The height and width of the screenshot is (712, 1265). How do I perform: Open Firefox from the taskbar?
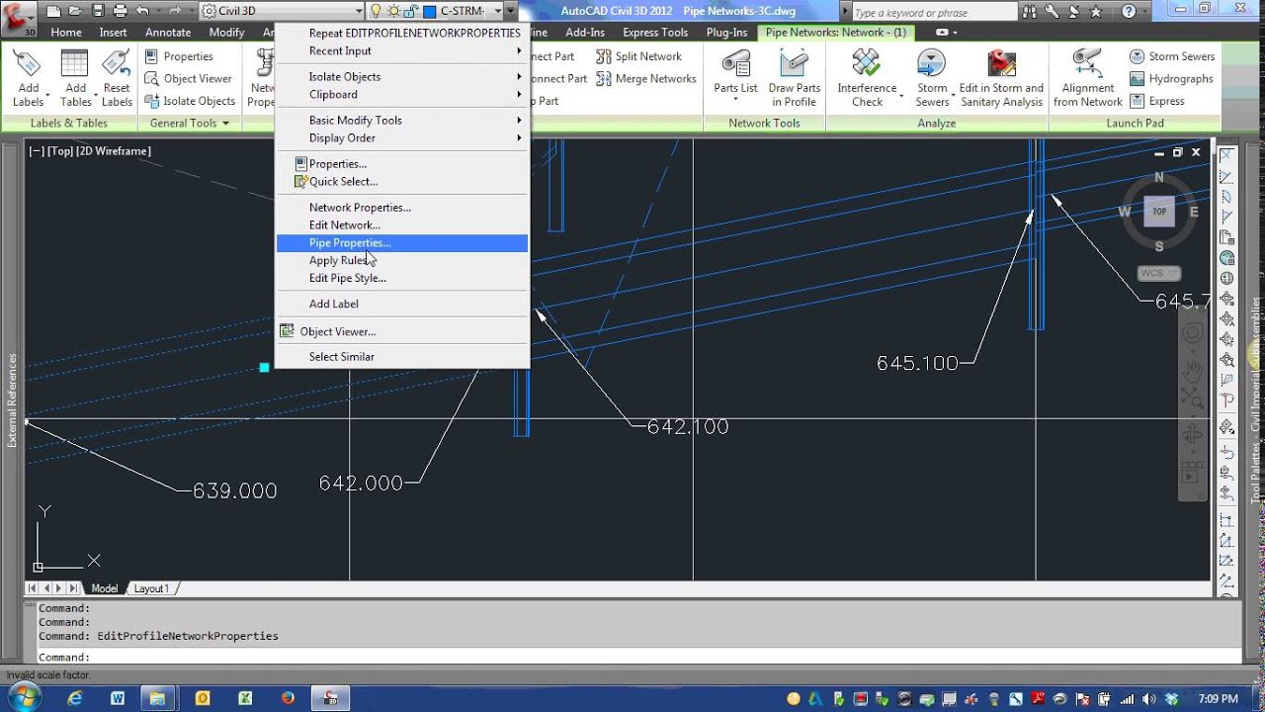pos(288,698)
